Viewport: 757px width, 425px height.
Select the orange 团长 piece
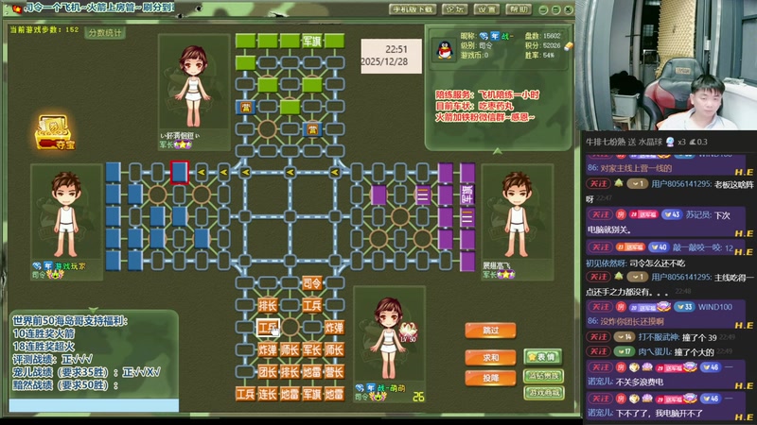tap(268, 372)
